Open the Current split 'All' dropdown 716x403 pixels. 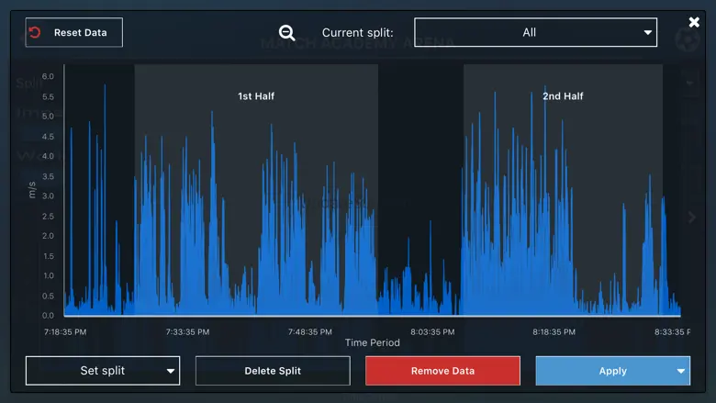[535, 32]
